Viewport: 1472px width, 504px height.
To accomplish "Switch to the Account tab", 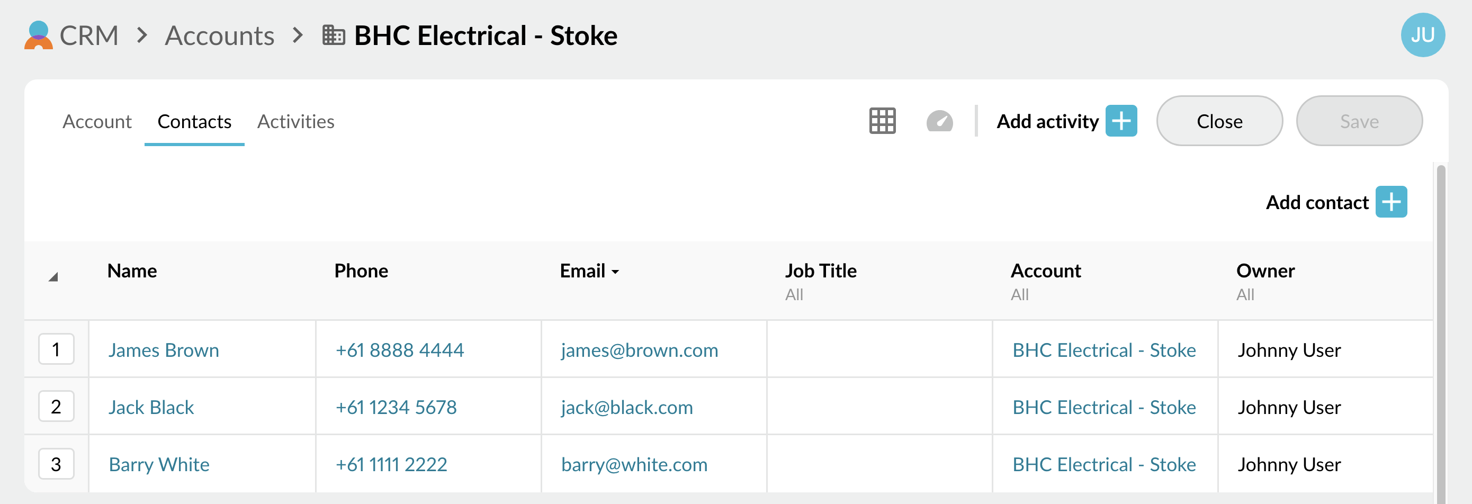I will tap(96, 122).
